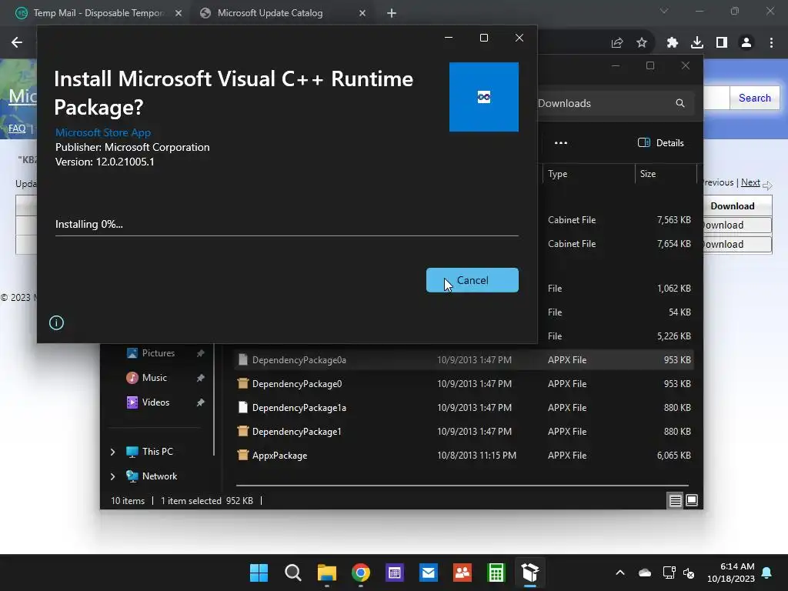Image resolution: width=788 pixels, height=591 pixels.
Task: Open the Microsoft Store App link
Action: point(103,132)
